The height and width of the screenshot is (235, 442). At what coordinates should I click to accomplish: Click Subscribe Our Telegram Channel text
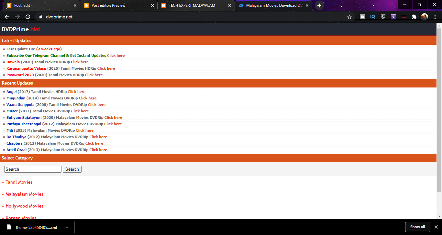56,56
